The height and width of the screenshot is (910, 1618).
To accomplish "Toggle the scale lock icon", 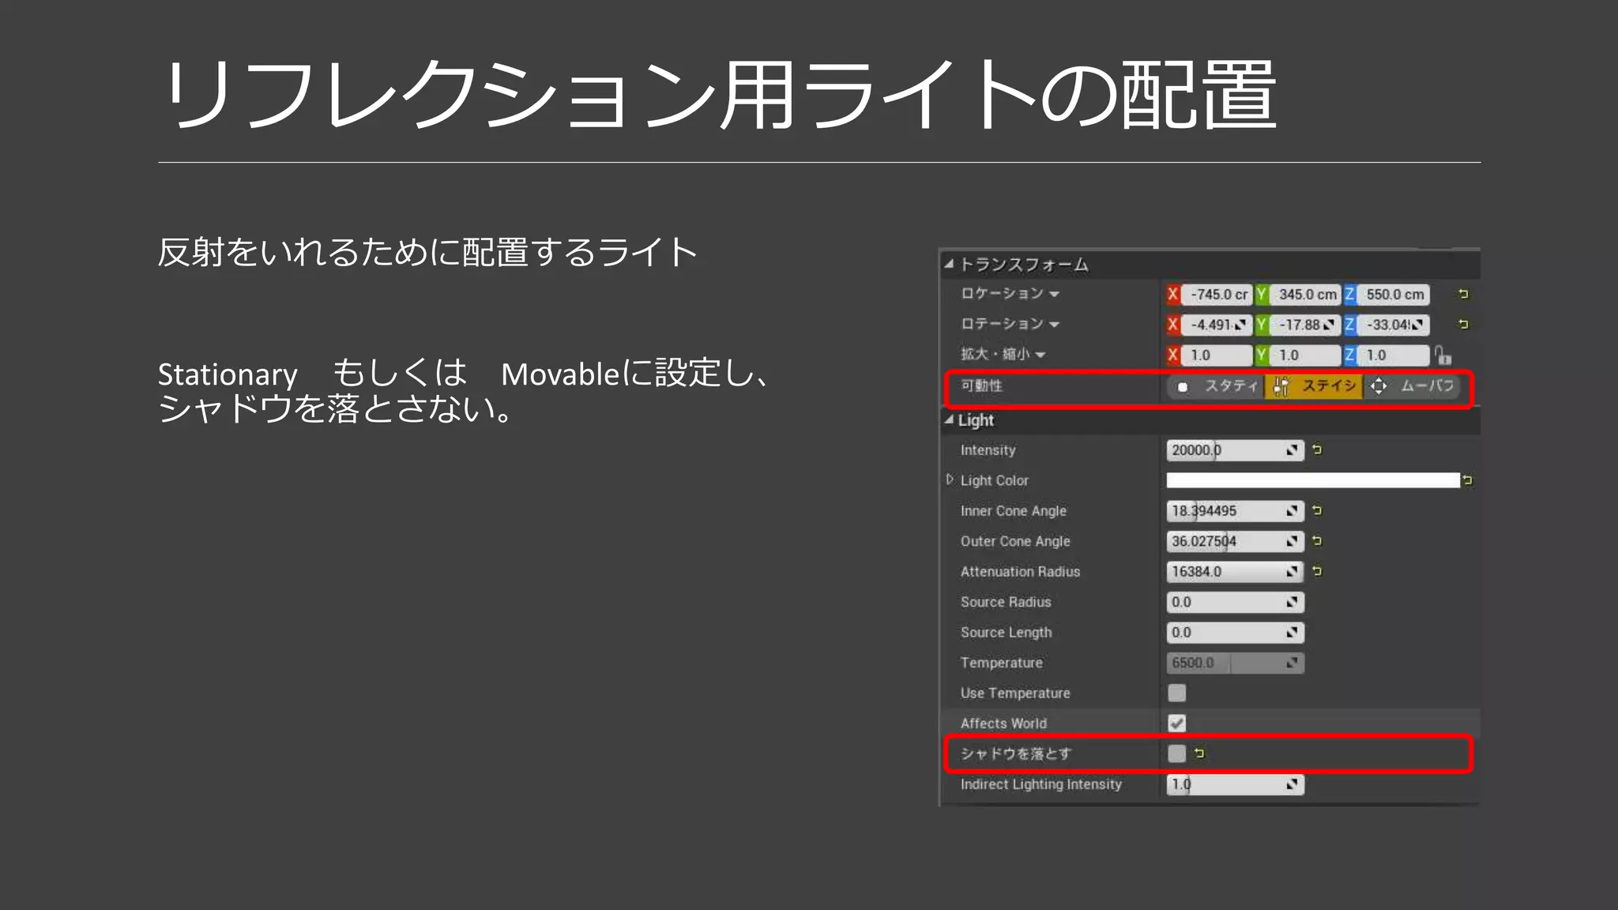I will coord(1443,355).
